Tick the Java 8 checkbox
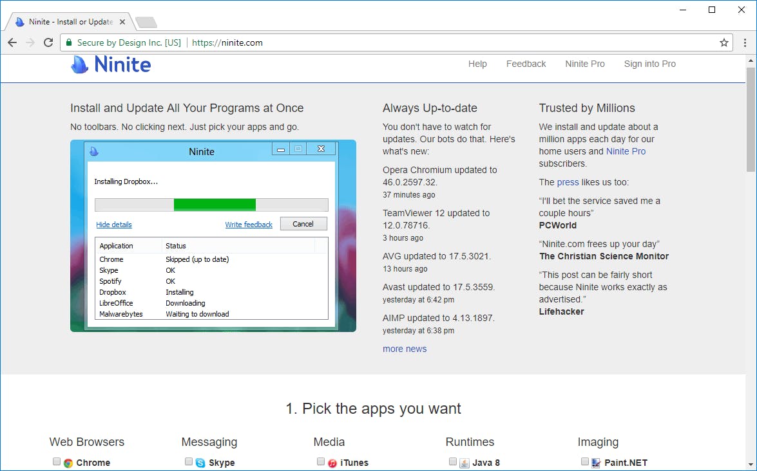 pyautogui.click(x=453, y=461)
